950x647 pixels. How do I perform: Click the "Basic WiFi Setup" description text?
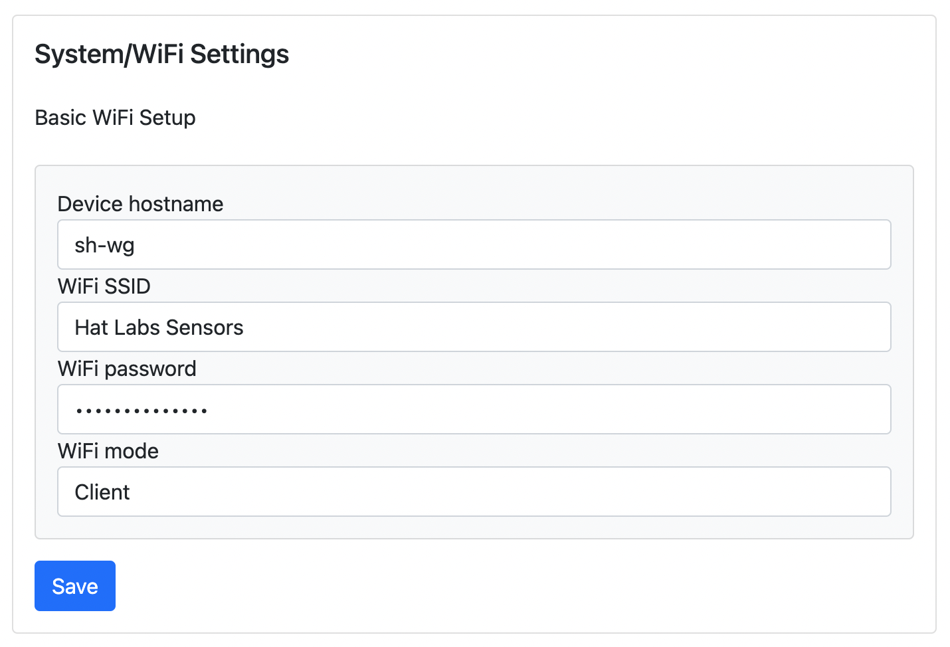[x=115, y=118]
